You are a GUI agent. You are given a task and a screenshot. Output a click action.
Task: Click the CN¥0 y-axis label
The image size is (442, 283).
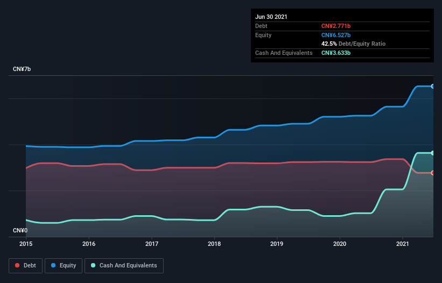click(x=20, y=230)
